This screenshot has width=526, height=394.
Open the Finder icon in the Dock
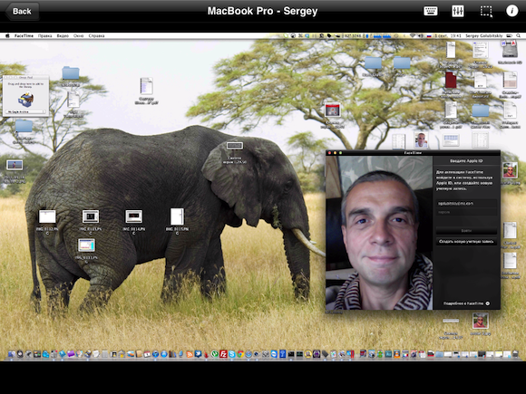coord(12,354)
